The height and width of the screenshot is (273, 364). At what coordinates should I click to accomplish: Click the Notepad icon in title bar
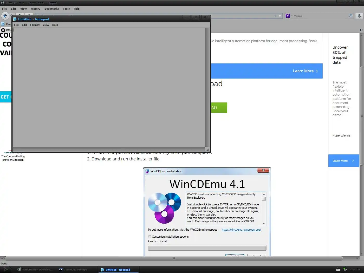coord(15,19)
